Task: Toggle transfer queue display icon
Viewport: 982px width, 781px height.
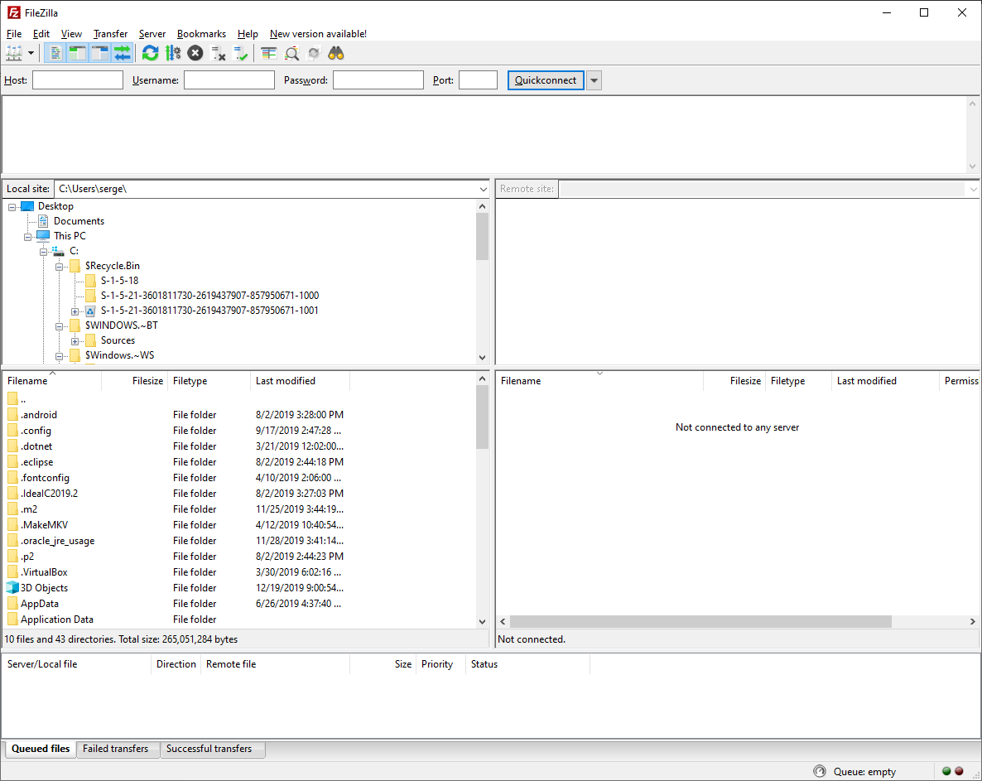Action: [123, 54]
